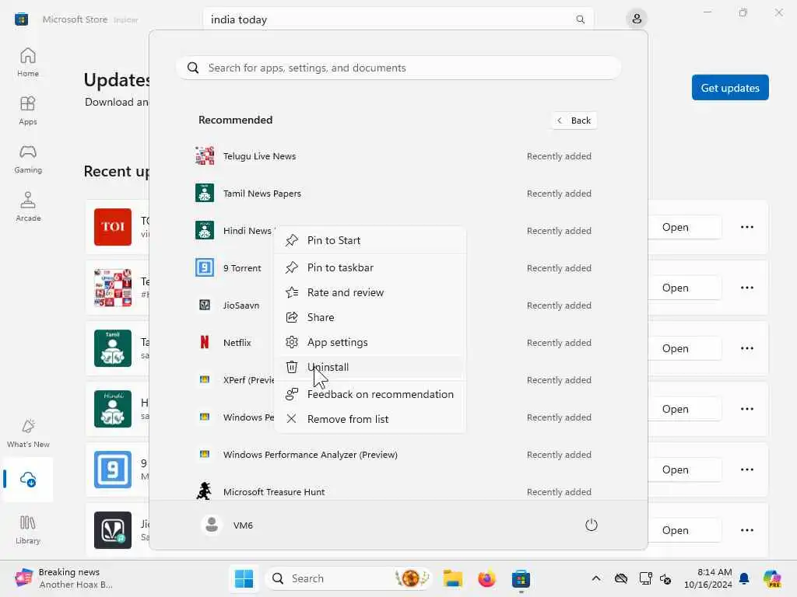Click the JioSaavn app tile in Store
Screen dimensions: 797x597
point(113,530)
